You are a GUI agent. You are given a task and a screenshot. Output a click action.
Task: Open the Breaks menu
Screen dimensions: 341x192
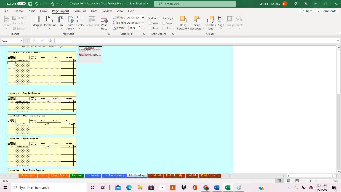point(80,23)
